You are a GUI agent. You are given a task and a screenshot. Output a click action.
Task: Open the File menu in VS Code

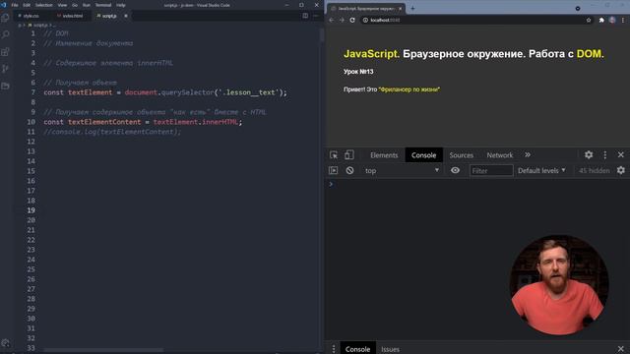(15, 5)
